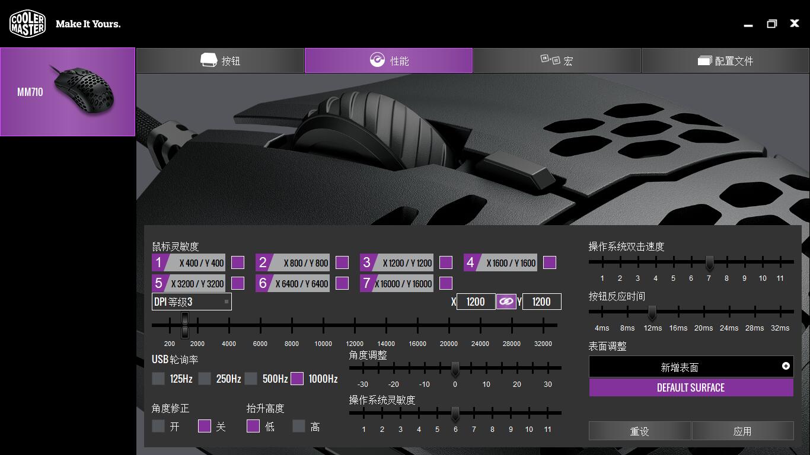The height and width of the screenshot is (455, 810).
Task: Open the 配置文件 tab
Action: click(x=725, y=60)
